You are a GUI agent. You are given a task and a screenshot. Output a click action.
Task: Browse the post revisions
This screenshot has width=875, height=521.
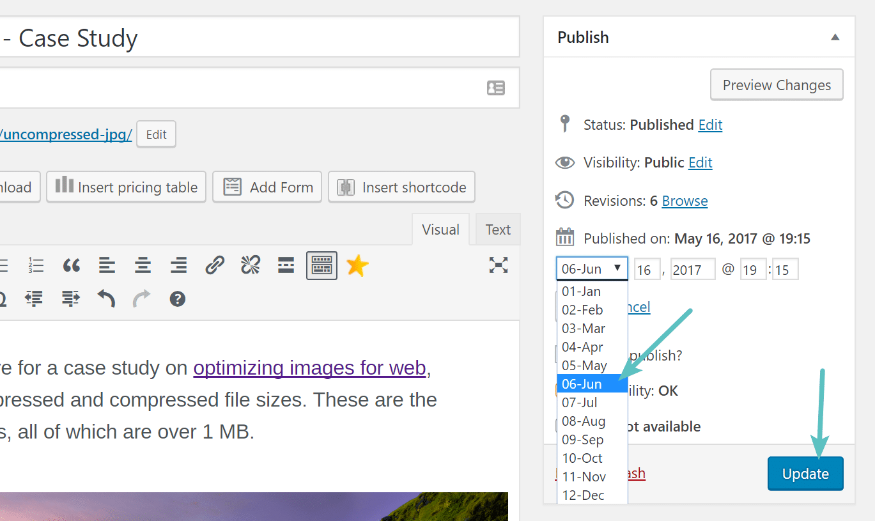coord(684,201)
